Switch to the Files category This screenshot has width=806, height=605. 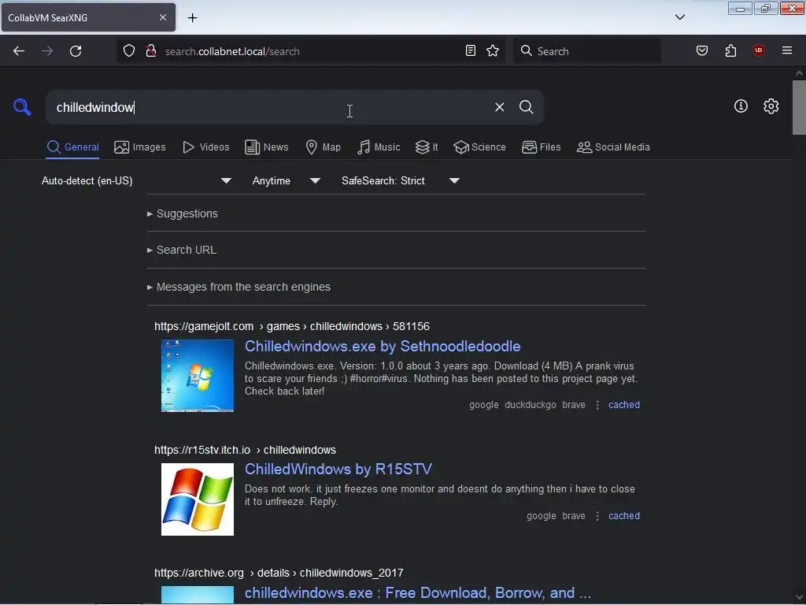pyautogui.click(x=541, y=147)
